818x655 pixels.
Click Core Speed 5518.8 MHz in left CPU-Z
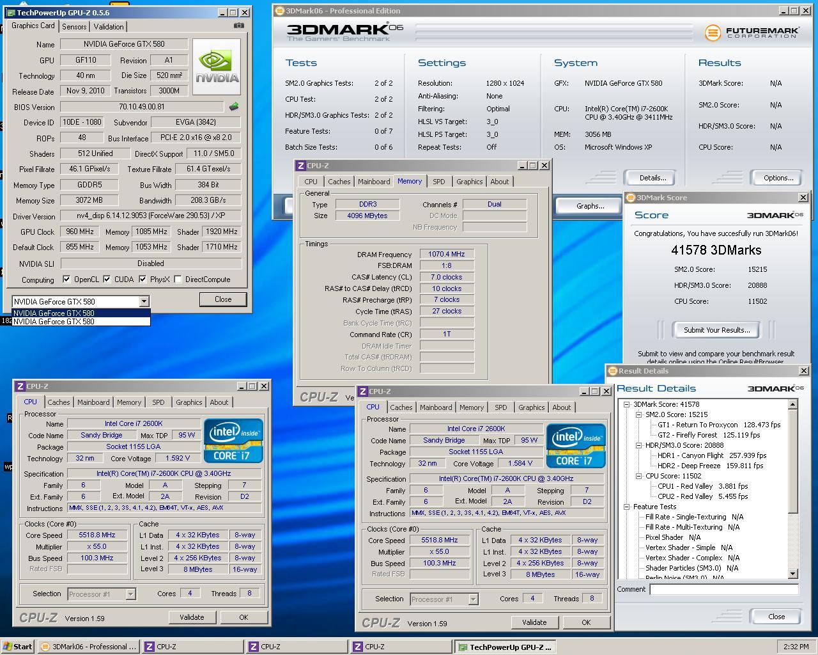97,535
